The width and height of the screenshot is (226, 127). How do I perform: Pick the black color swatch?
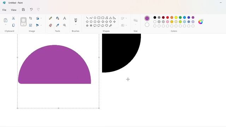pos(155,17)
